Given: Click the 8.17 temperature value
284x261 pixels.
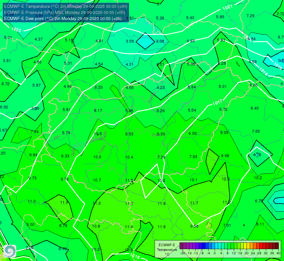Looking at the screenshot, I should click(x=98, y=110).
